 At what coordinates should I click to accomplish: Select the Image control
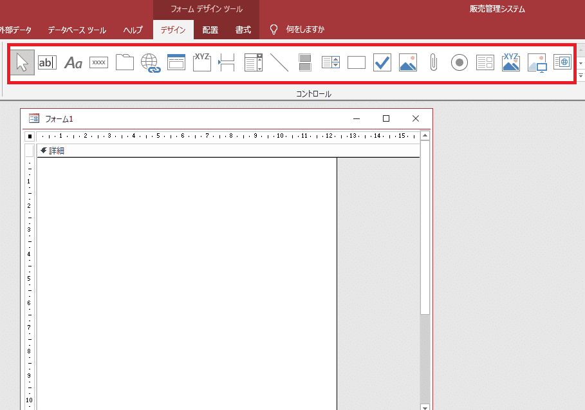point(537,62)
